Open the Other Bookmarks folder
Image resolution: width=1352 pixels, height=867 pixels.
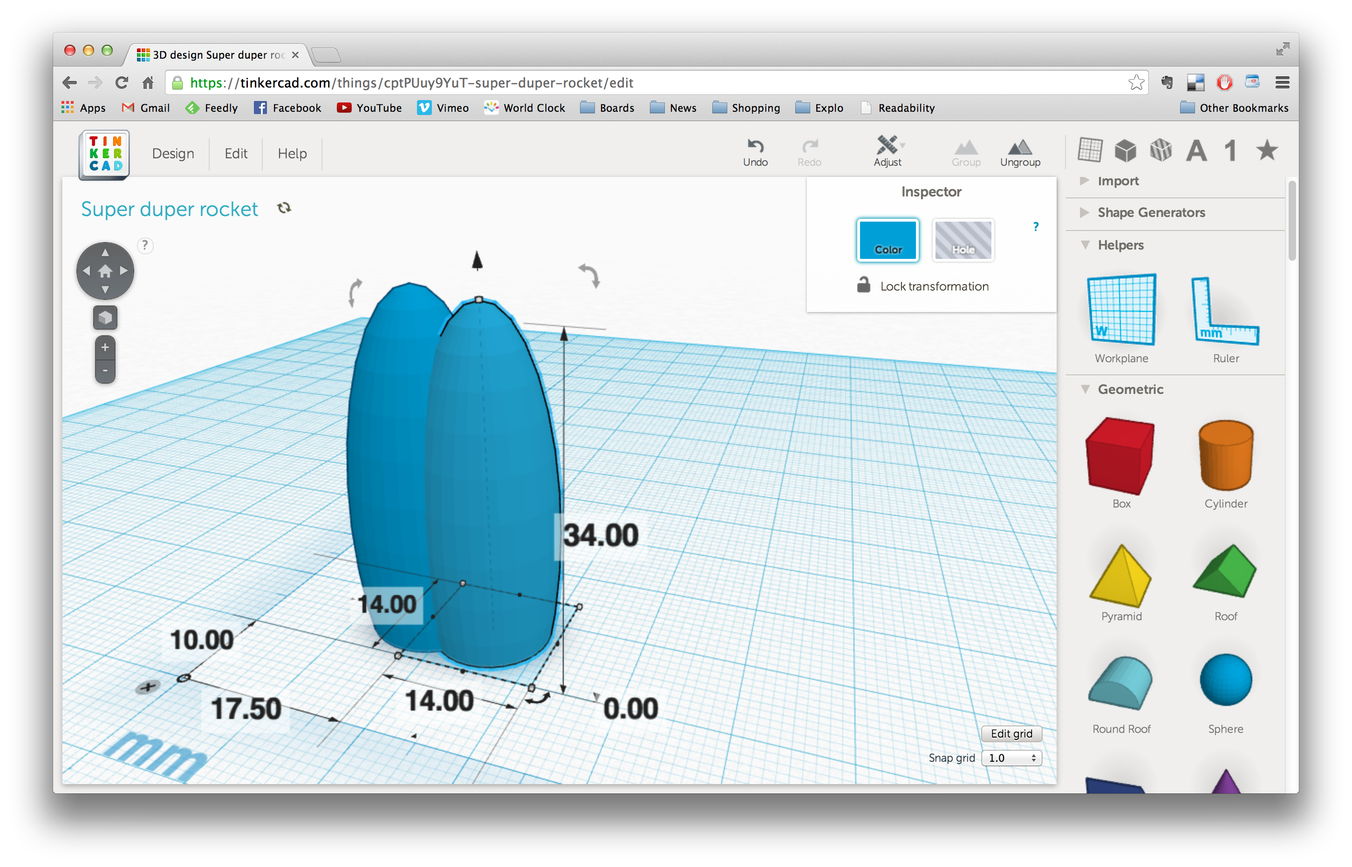coord(1234,108)
